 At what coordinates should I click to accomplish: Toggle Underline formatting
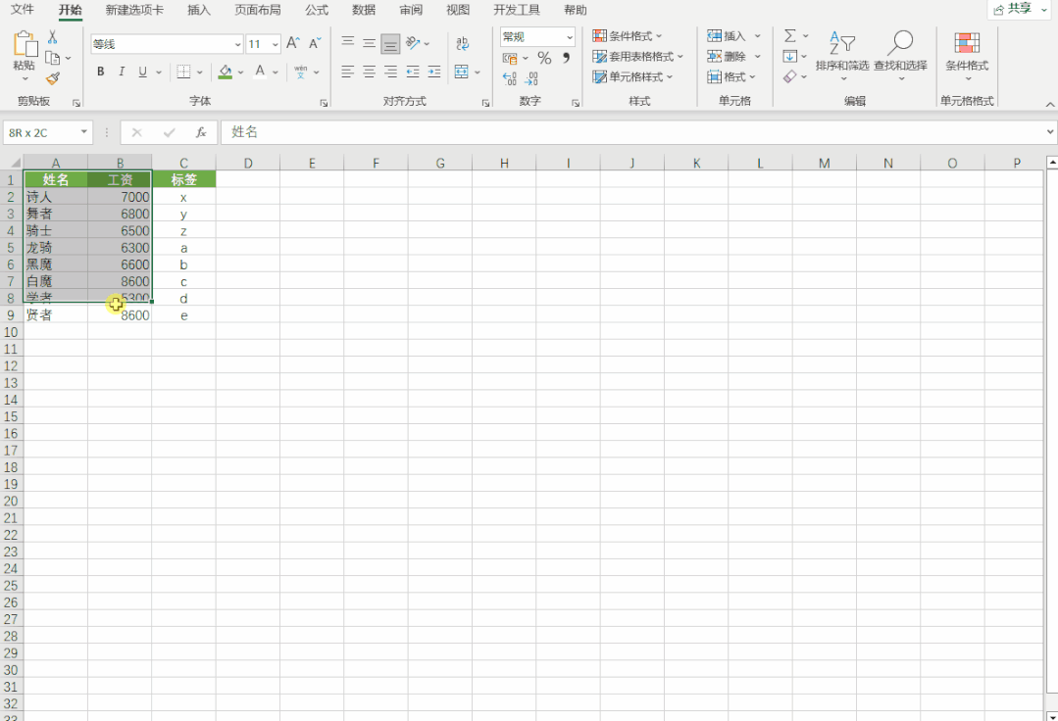[x=142, y=72]
